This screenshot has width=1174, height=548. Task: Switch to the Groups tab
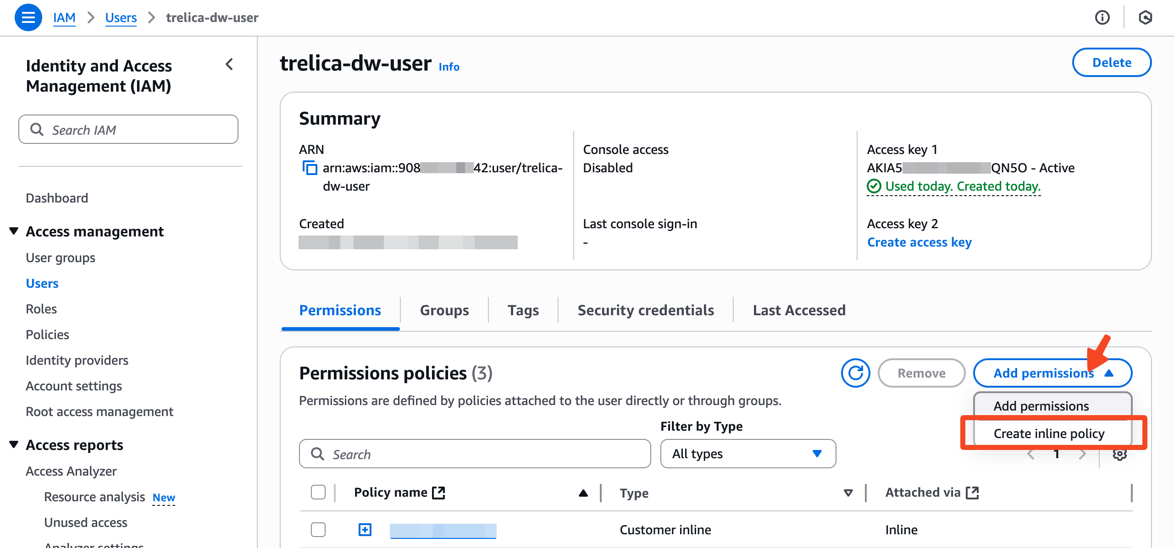tap(444, 310)
